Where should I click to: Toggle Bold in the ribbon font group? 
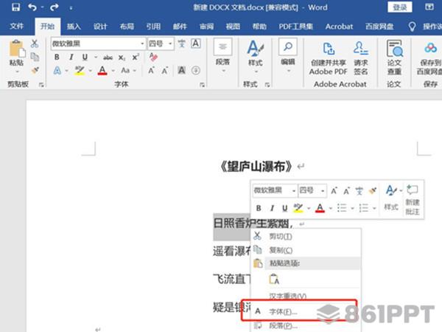pos(57,58)
